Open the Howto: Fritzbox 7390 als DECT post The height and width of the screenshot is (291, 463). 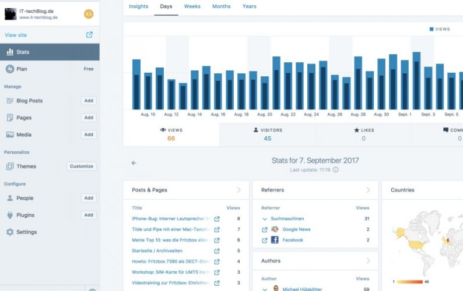[171, 261]
